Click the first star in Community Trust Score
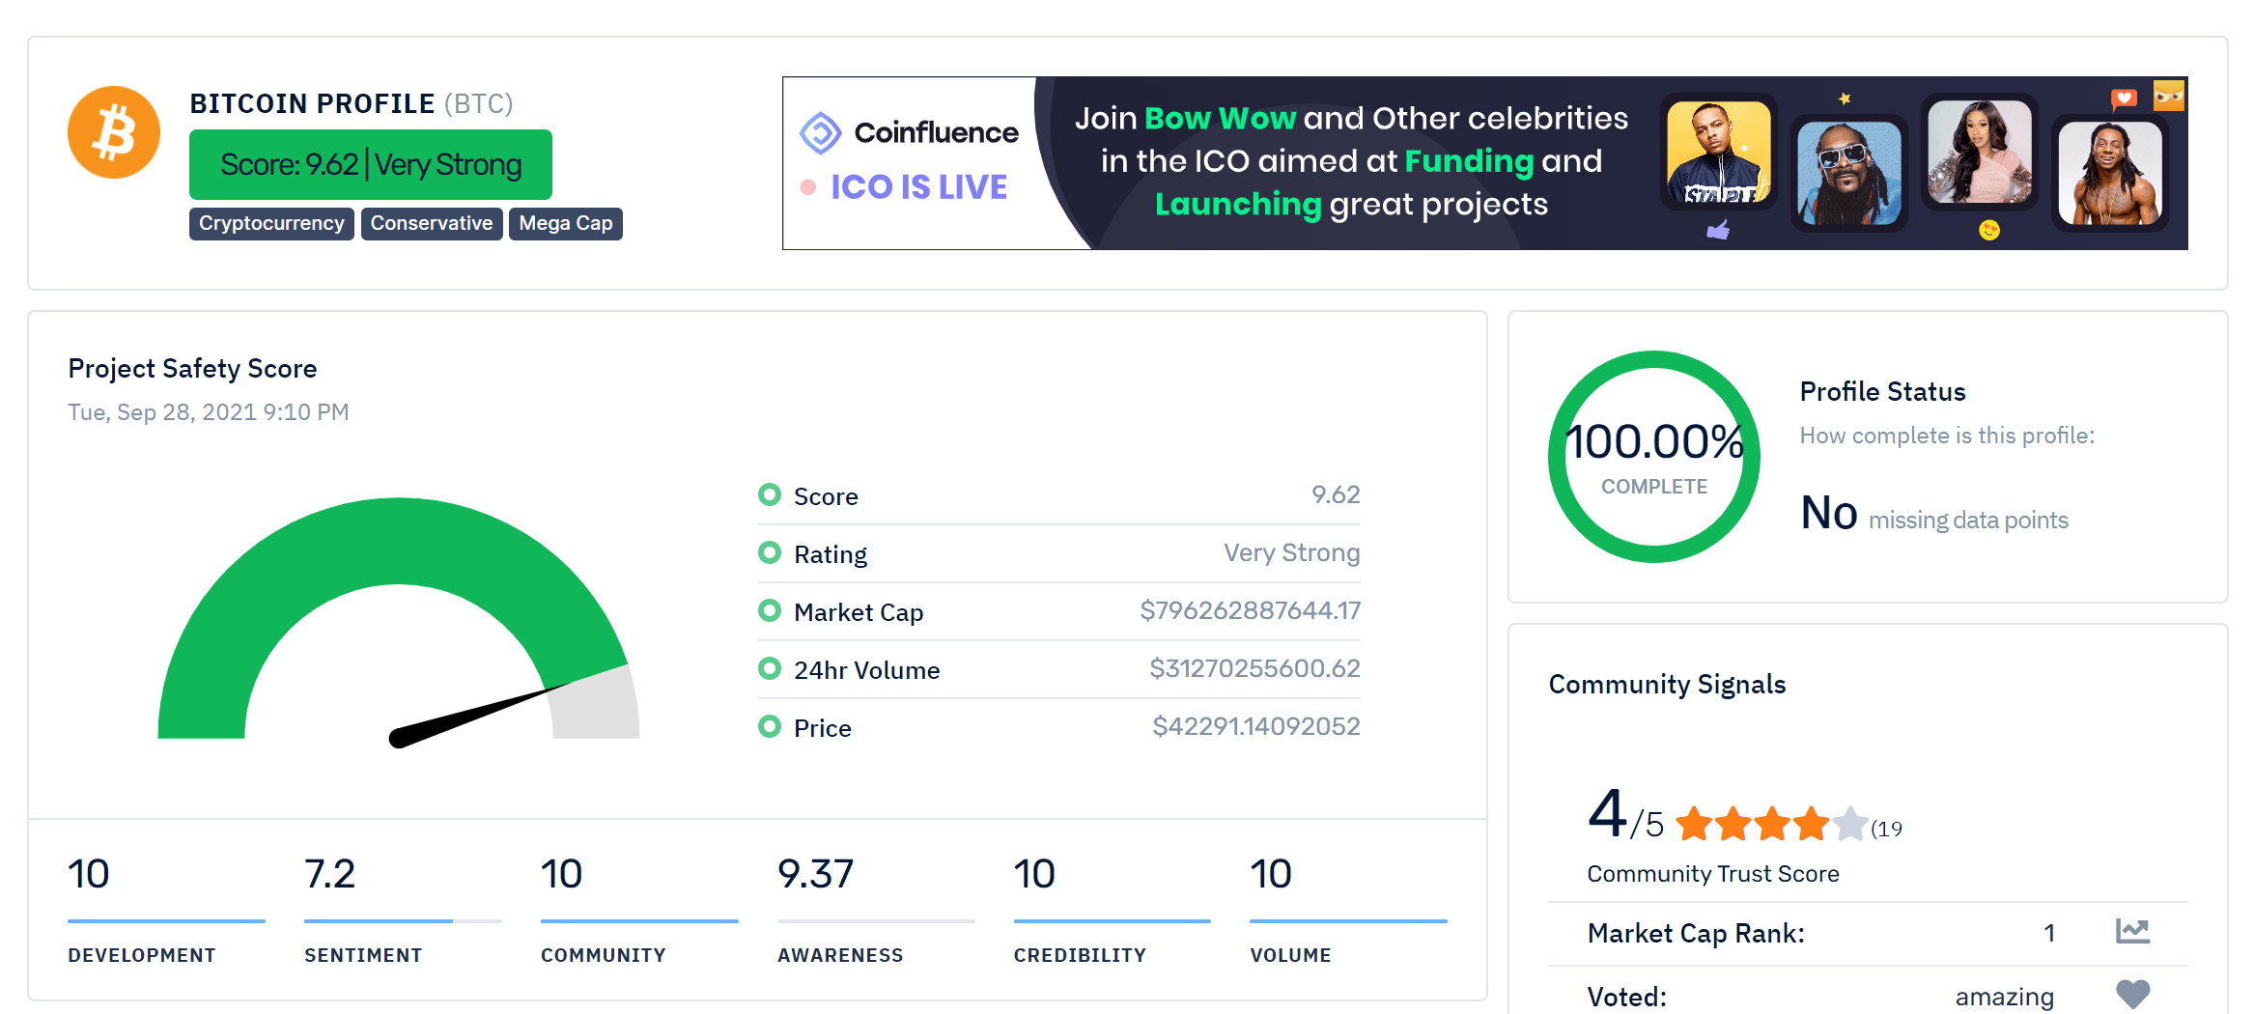 (x=1694, y=824)
